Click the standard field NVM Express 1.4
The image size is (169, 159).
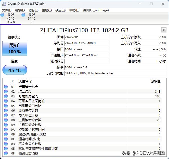coord(115,67)
